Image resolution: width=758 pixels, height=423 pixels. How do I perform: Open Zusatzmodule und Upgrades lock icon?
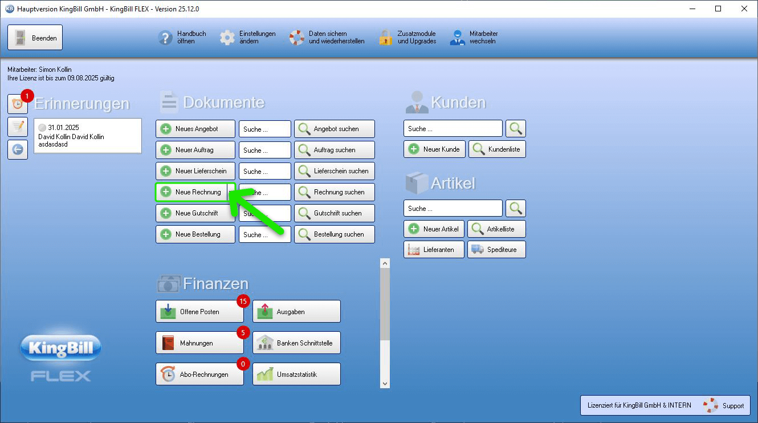(386, 38)
